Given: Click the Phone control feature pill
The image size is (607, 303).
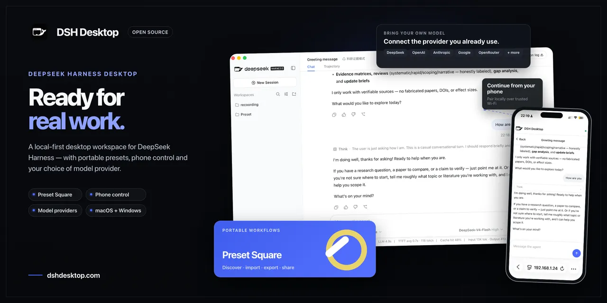Looking at the screenshot, I should (116, 195).
